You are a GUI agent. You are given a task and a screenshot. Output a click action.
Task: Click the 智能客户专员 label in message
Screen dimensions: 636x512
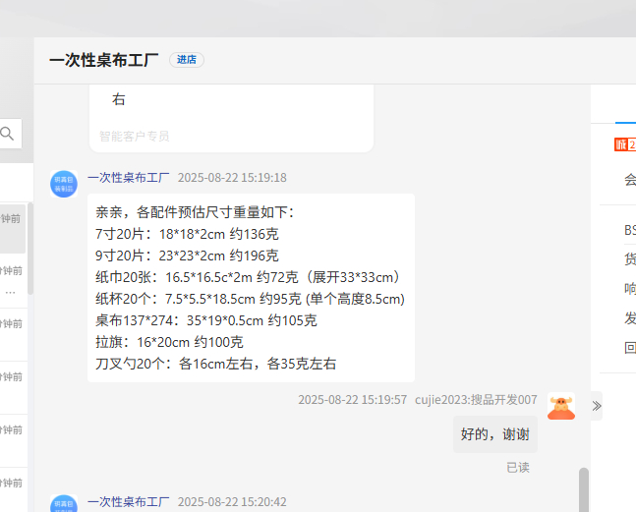click(x=134, y=137)
